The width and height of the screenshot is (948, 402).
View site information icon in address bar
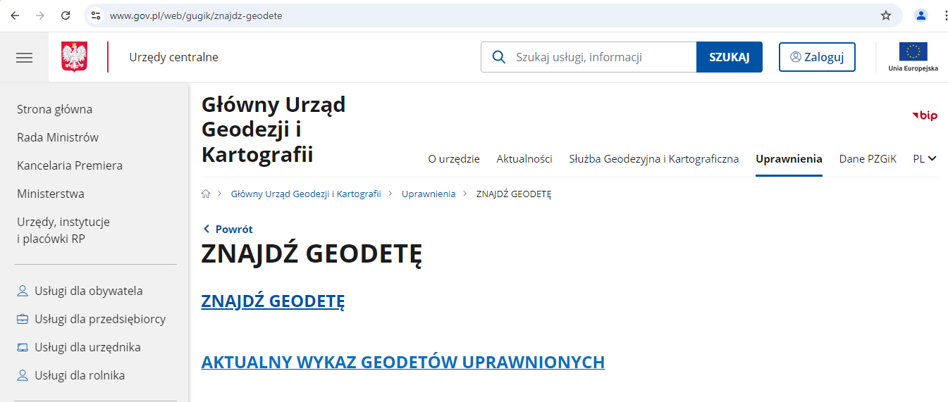click(97, 15)
